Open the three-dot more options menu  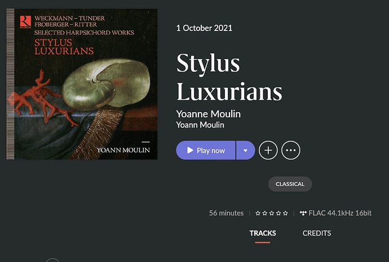290,150
